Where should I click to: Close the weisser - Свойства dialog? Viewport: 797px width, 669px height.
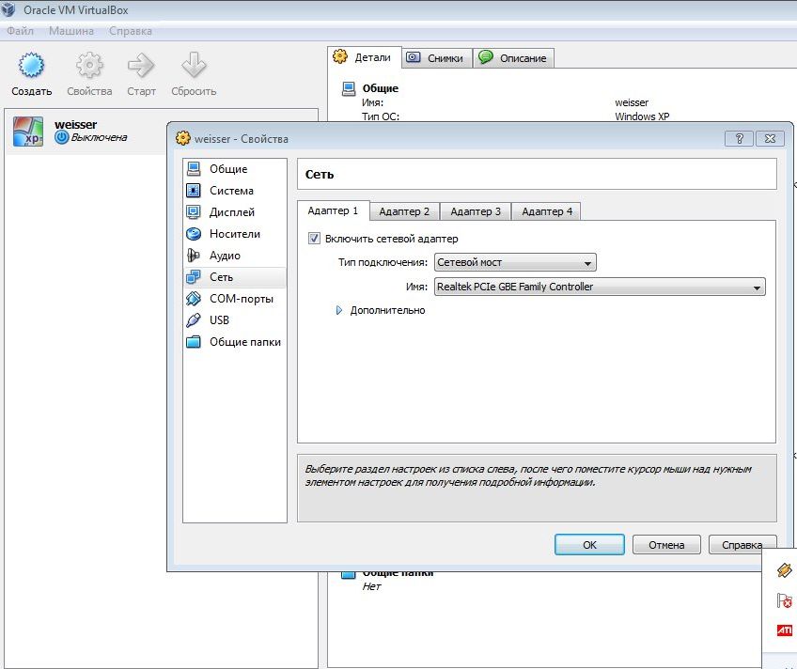[770, 138]
